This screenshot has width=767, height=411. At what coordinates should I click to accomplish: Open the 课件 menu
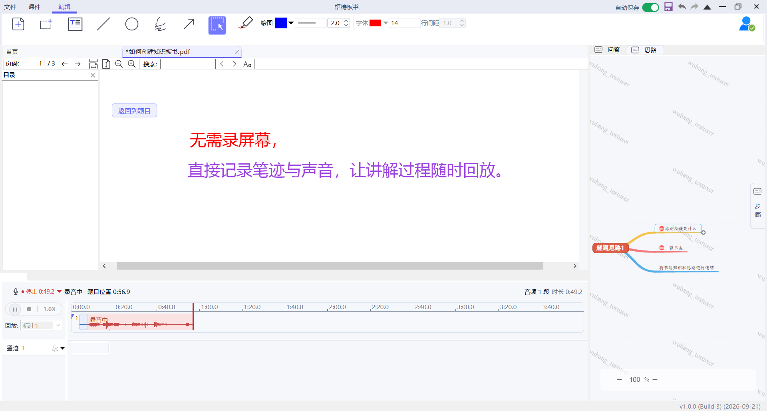[x=35, y=7]
